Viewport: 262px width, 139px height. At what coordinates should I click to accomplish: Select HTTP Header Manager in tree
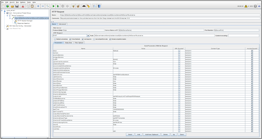25,21
